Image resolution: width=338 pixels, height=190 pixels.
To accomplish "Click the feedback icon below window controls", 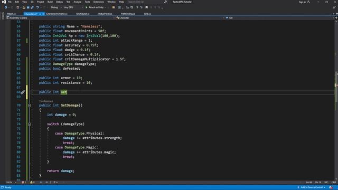I will click(334, 7).
